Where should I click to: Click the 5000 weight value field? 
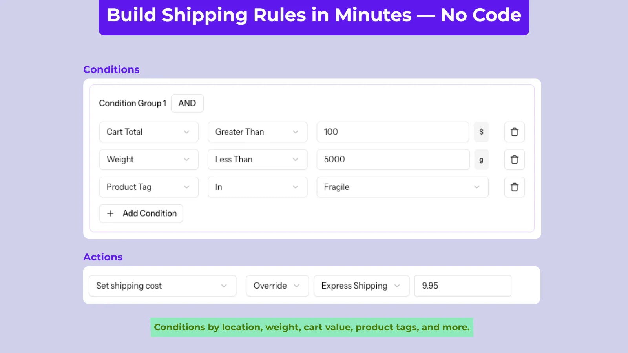point(392,159)
